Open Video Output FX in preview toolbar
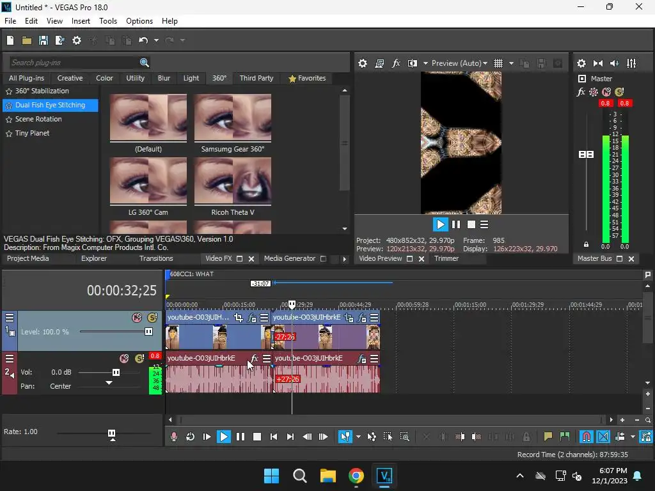Viewport: 655px width, 491px height. click(x=396, y=63)
